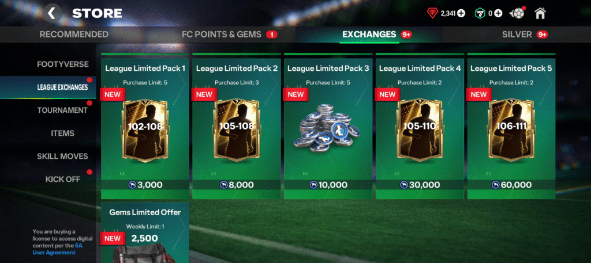Tap the green FC points icon
This screenshot has width=591, height=263.
(480, 13)
